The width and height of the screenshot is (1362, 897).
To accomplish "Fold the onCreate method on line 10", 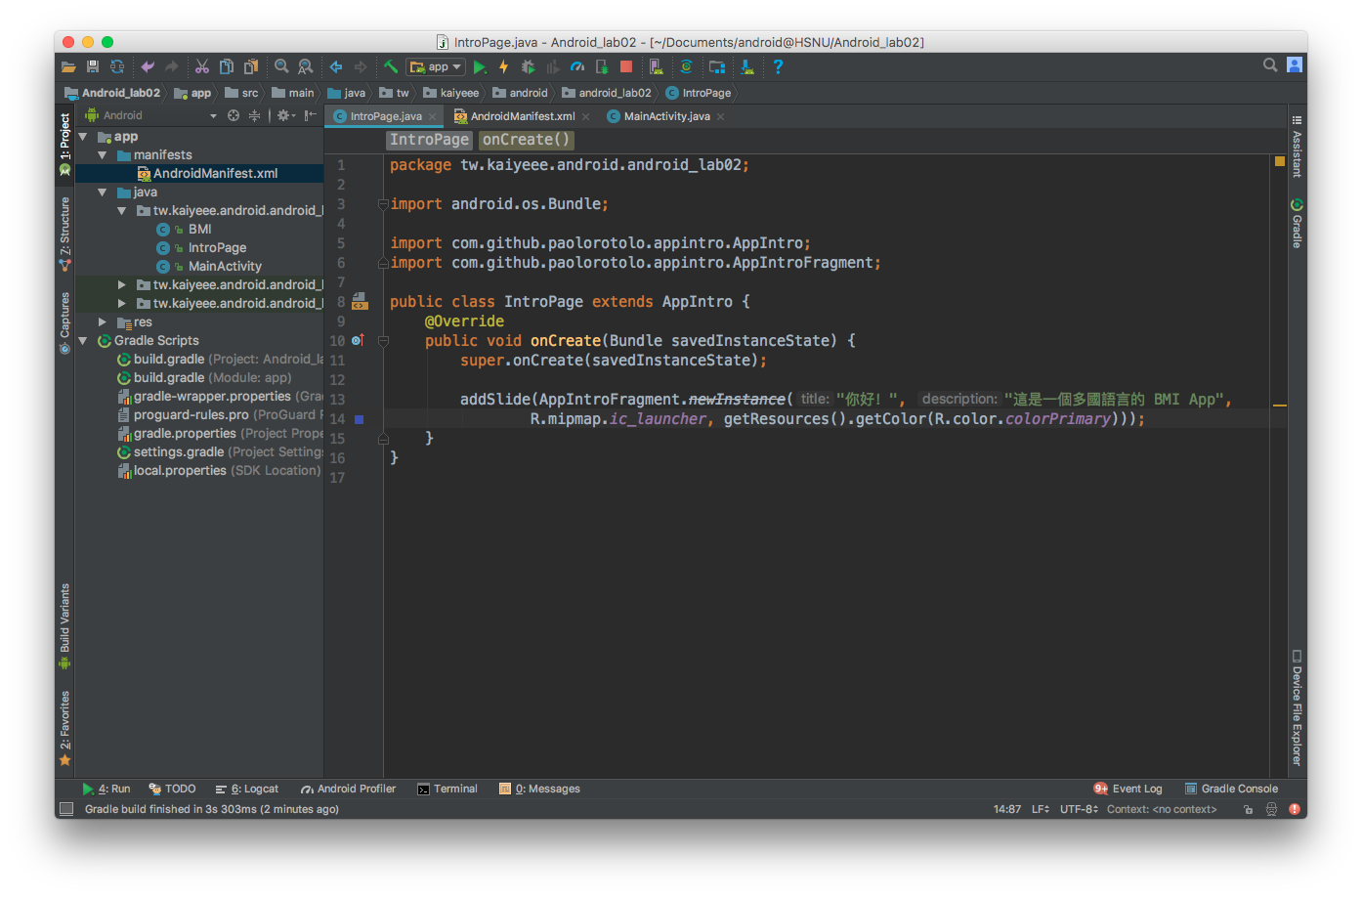I will point(383,341).
